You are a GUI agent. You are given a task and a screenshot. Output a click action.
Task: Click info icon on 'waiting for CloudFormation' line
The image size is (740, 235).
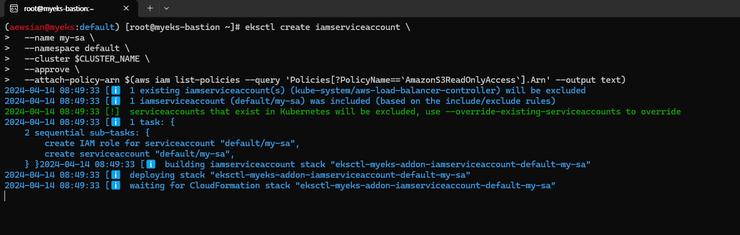point(115,185)
